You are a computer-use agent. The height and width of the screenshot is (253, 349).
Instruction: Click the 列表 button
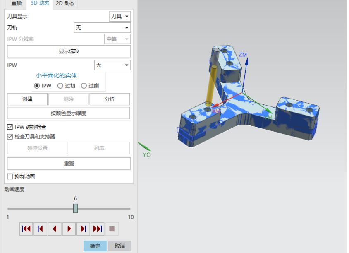(x=100, y=148)
